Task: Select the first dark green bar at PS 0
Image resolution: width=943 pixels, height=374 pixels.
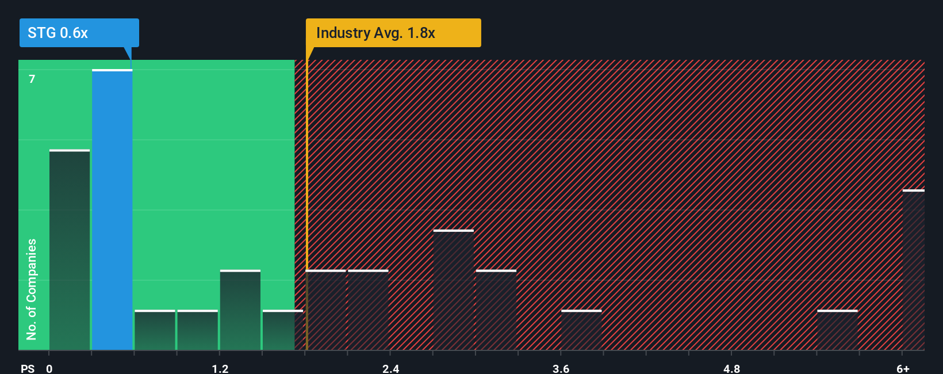Action: pyautogui.click(x=70, y=250)
